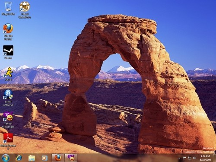216x162 pixels.
Task: Open Action Center flag in tray
Action: coord(184,158)
